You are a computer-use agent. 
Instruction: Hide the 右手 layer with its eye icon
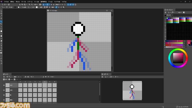(4, 85)
